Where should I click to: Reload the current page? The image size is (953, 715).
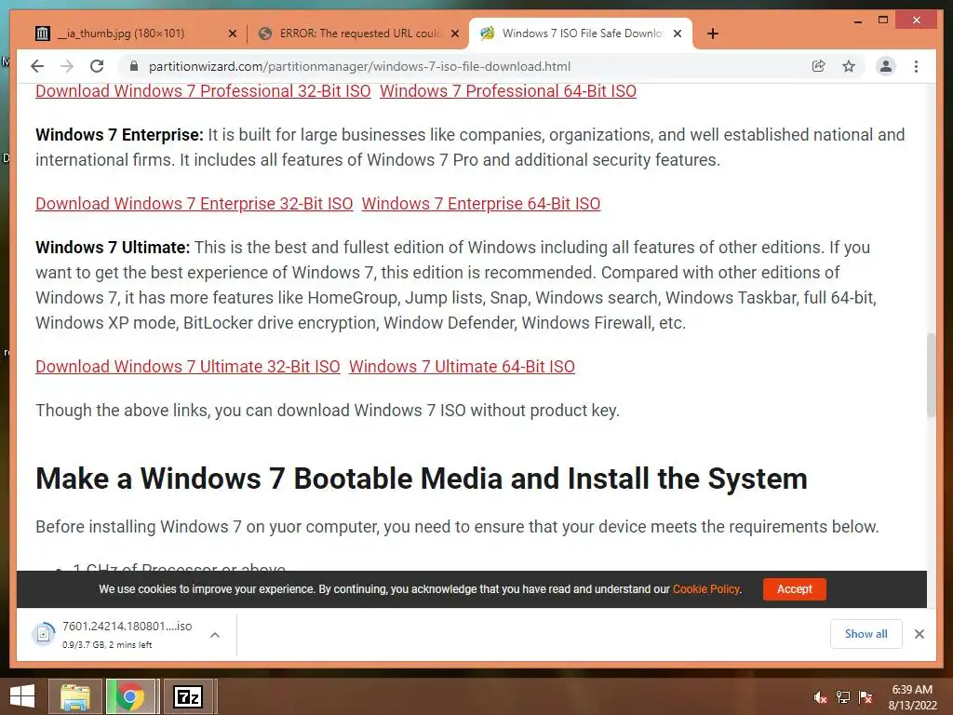[x=97, y=66]
